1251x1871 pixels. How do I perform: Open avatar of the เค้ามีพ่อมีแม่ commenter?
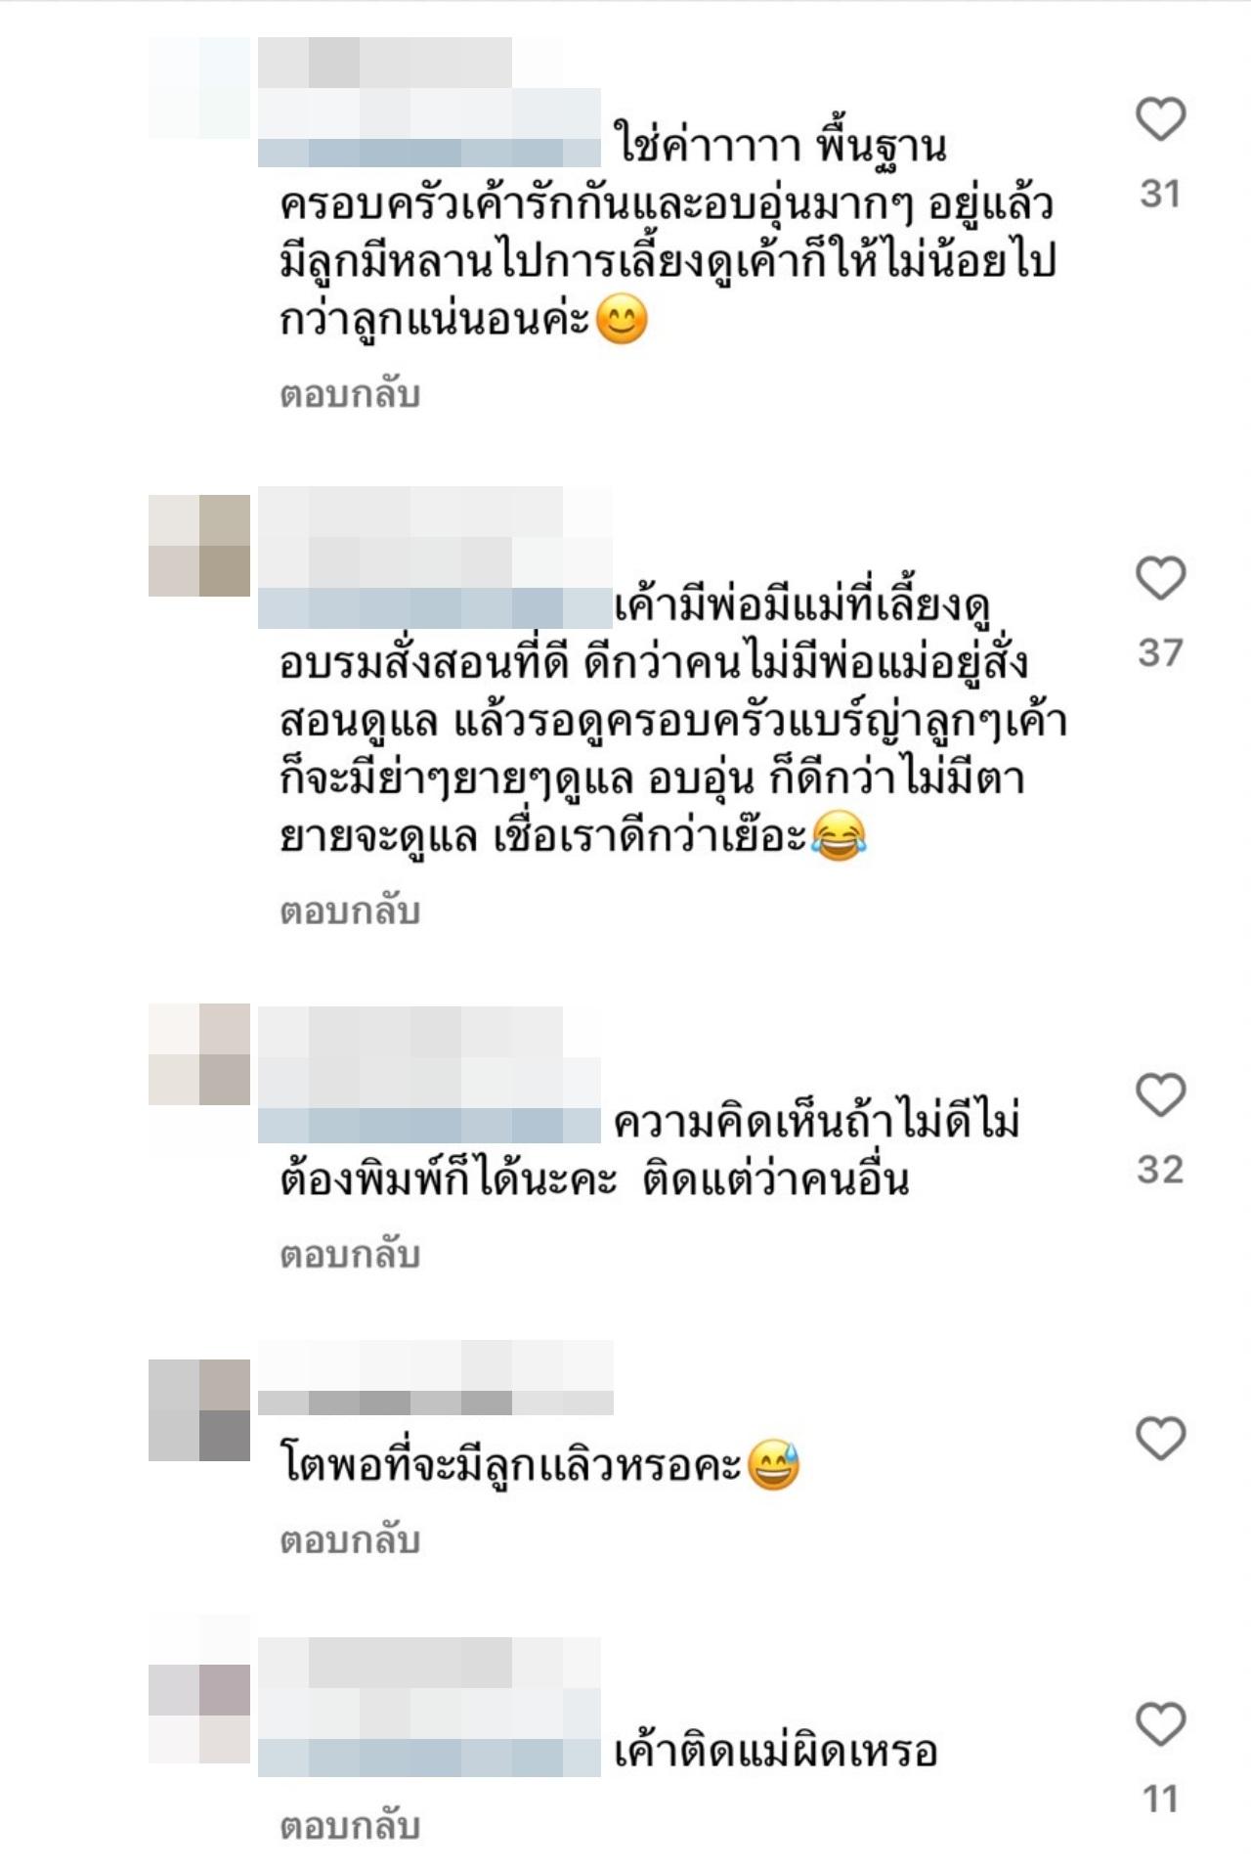tap(199, 546)
